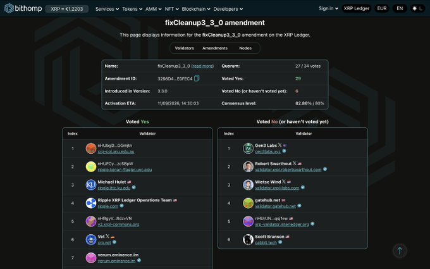Click the avatar of validator nHBgyV...8dzvVN
Viewport: 430px width, 269px height.
click(91, 222)
